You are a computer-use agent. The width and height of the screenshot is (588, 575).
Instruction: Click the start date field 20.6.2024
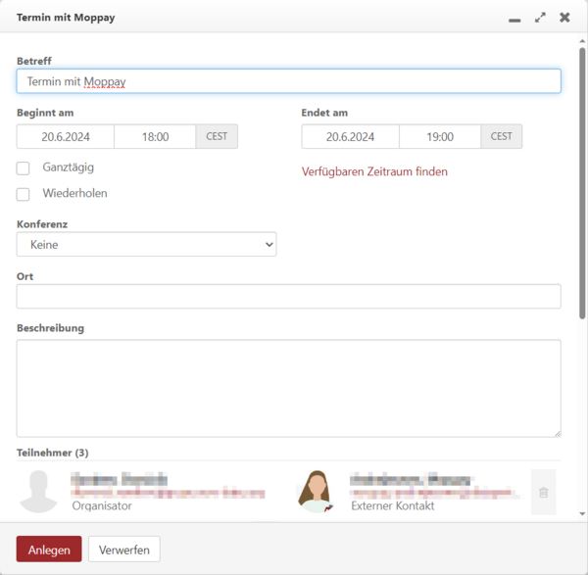pos(66,136)
